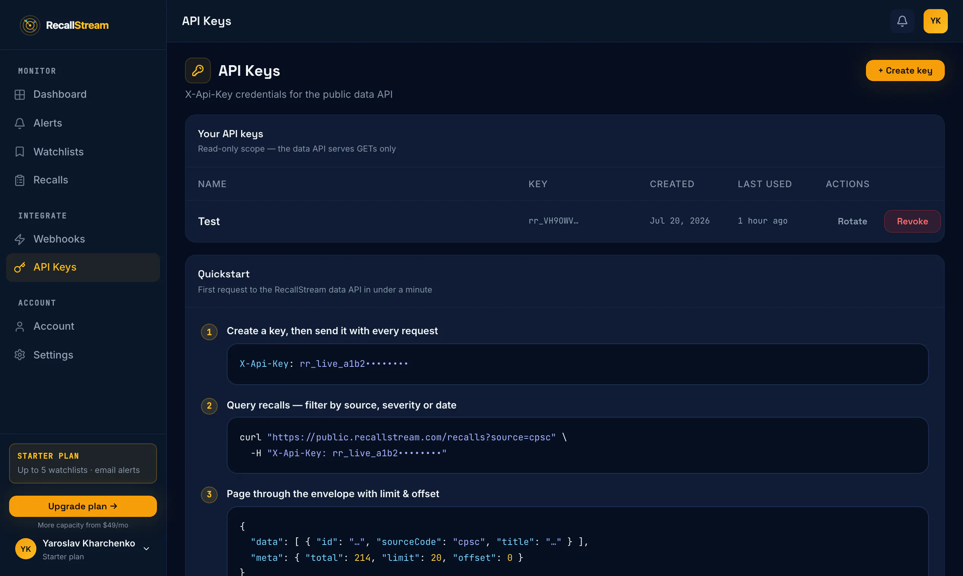Screen dimensions: 963x576
Task: Click the Watchlists bookmark icon
Action: (20, 152)
